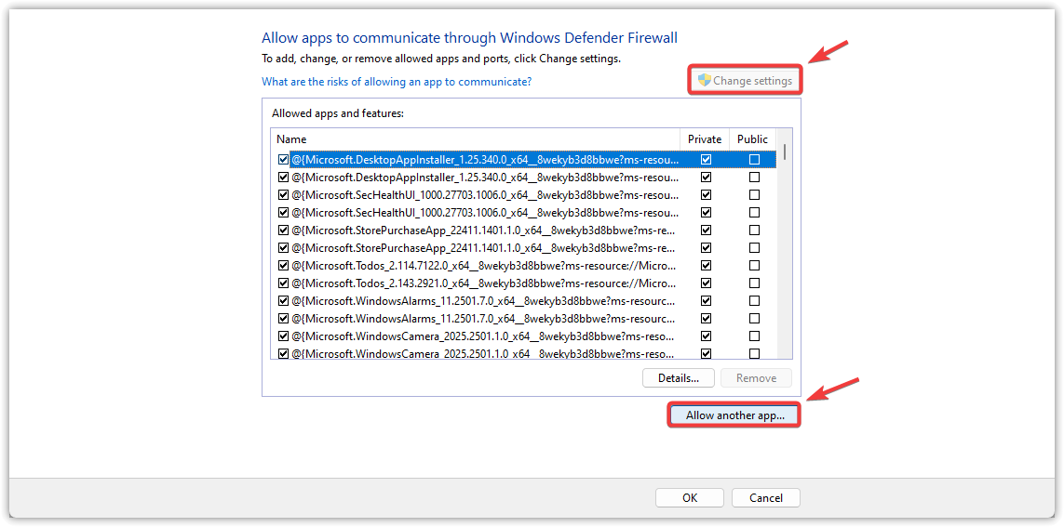Image resolution: width=1064 pixels, height=527 pixels.
Task: Enable the Public checkbox for Todos_2.143.2921.0
Action: pyautogui.click(x=754, y=283)
